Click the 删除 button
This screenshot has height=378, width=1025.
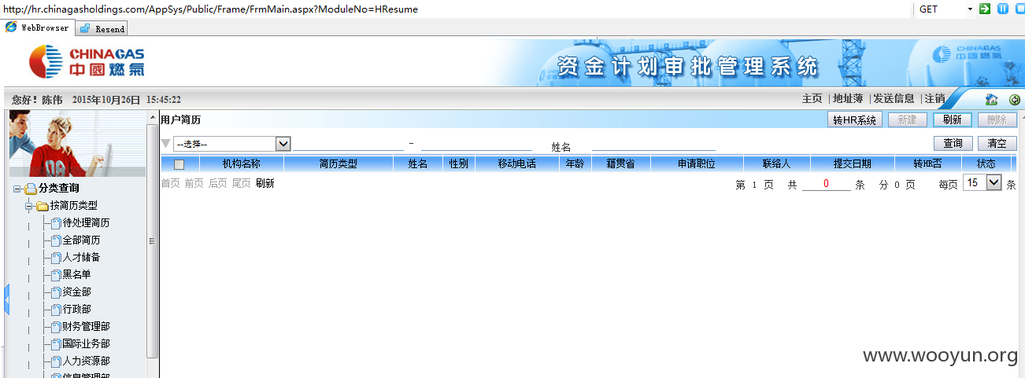(997, 120)
